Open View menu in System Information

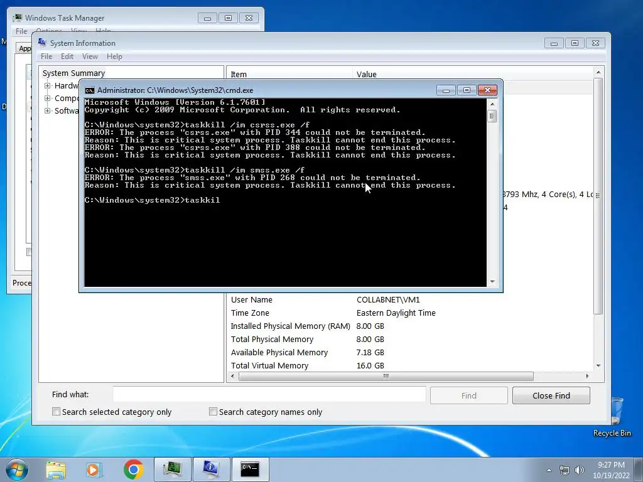pos(90,56)
